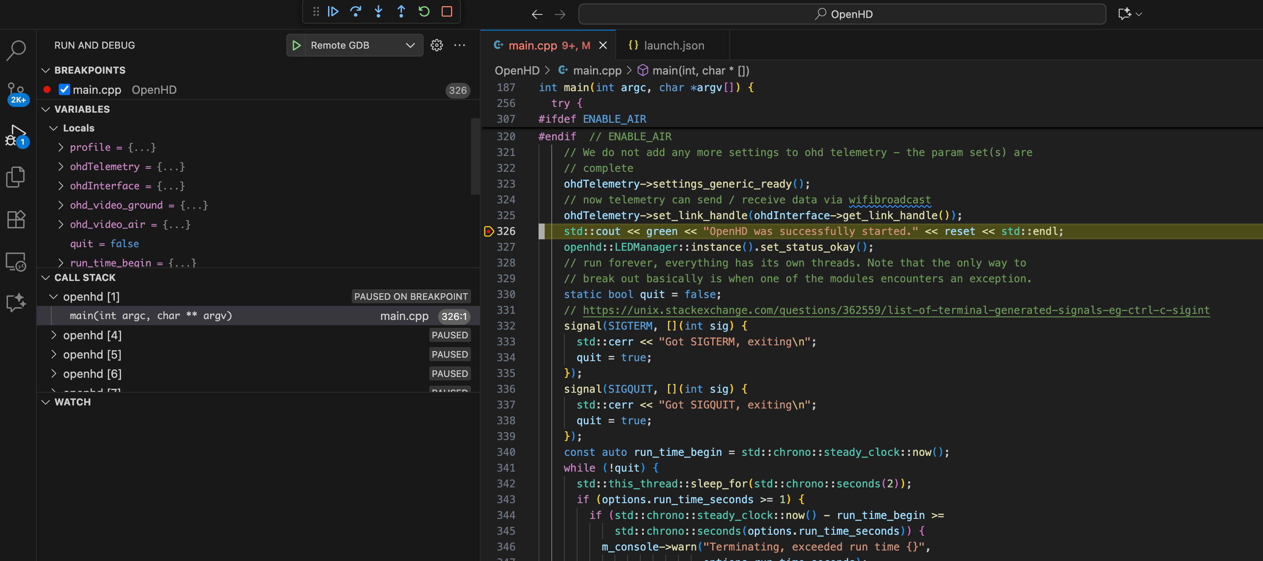
Task: Uncheck the main.cpp breakpoint checkbox
Action: tap(64, 90)
